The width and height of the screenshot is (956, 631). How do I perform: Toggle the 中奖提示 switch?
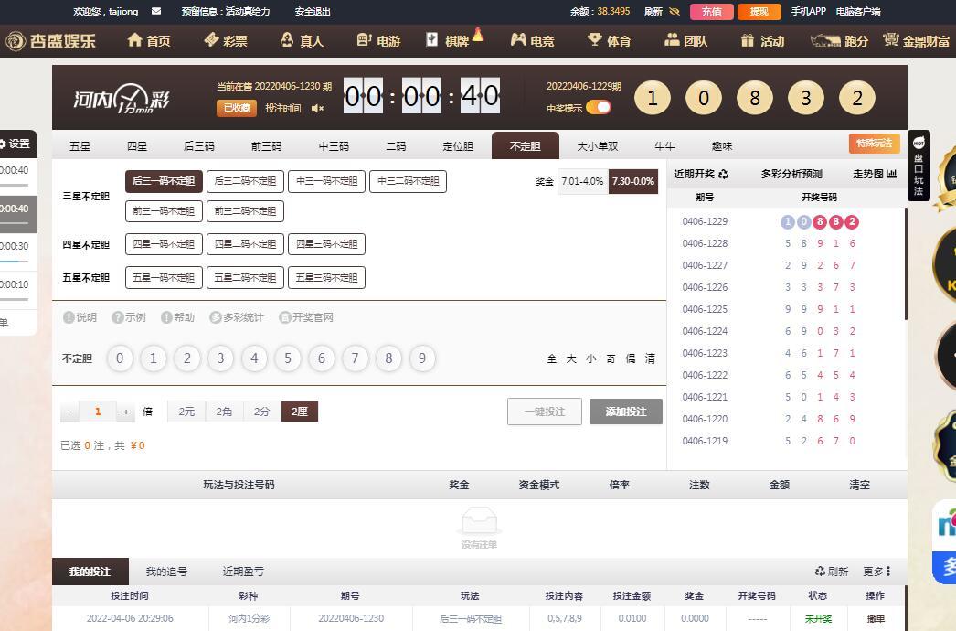[599, 108]
